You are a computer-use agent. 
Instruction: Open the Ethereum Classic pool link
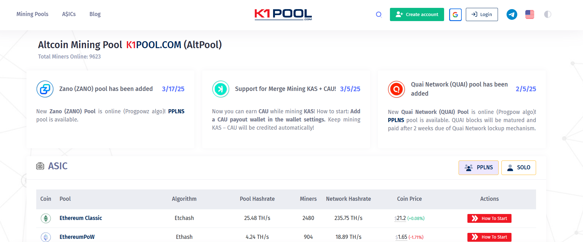[x=81, y=218]
